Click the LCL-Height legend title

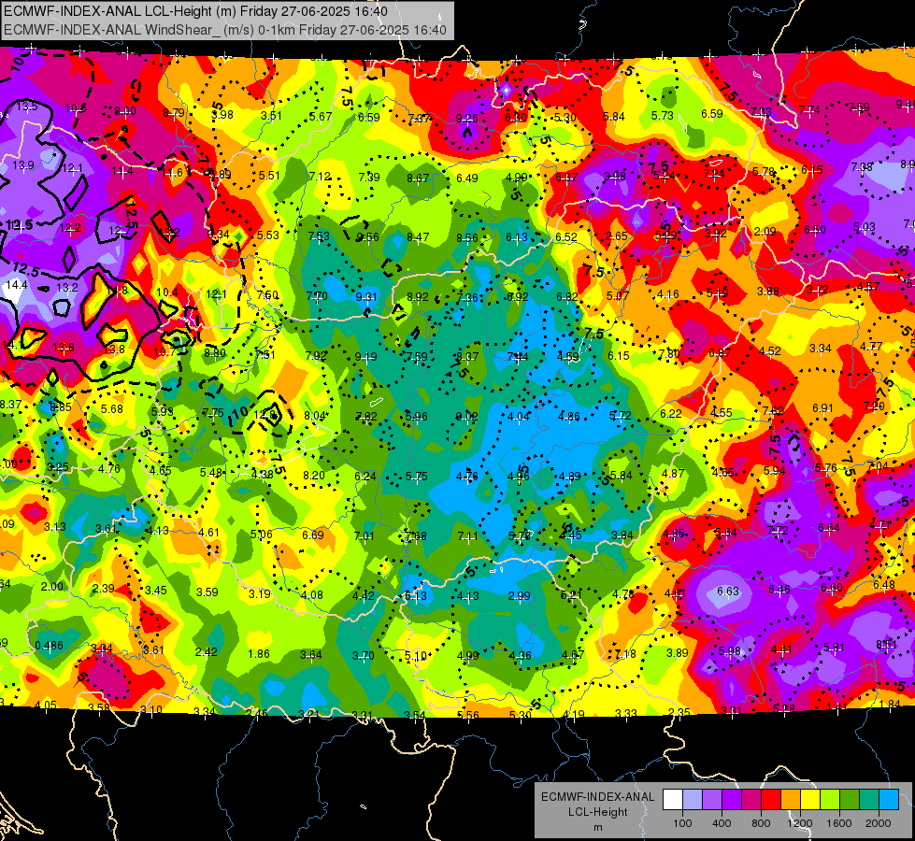coord(597,812)
